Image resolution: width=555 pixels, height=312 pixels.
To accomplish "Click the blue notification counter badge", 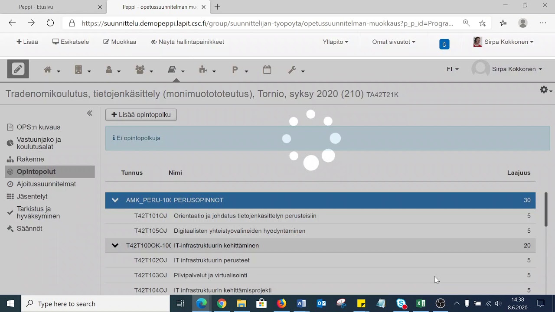I will [x=444, y=44].
